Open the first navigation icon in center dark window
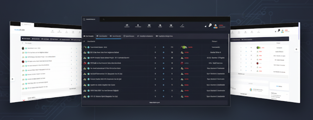The image size is (313, 120). pyautogui.click(x=127, y=26)
